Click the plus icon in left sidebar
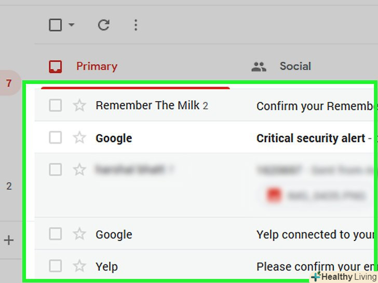 click(x=9, y=240)
